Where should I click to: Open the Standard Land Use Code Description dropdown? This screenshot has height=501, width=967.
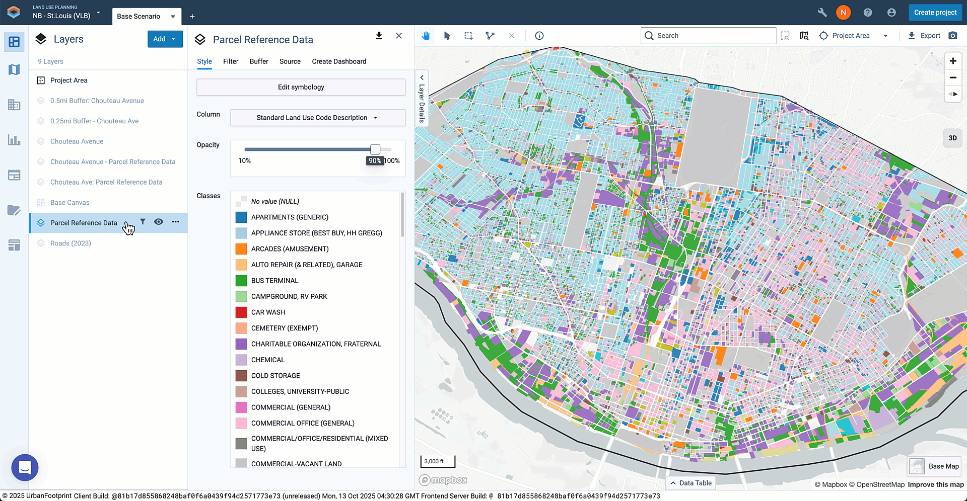(x=317, y=118)
